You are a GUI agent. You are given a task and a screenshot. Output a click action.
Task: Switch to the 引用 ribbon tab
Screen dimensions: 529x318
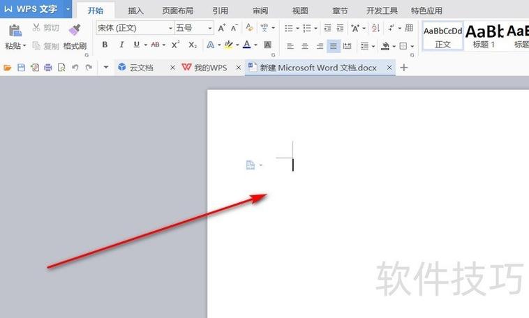point(220,10)
